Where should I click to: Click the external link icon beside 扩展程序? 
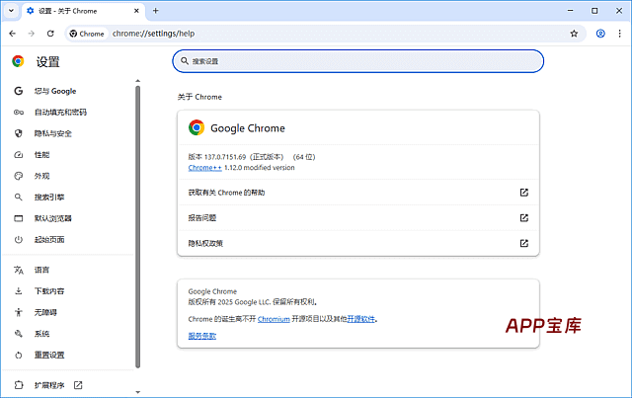78,385
